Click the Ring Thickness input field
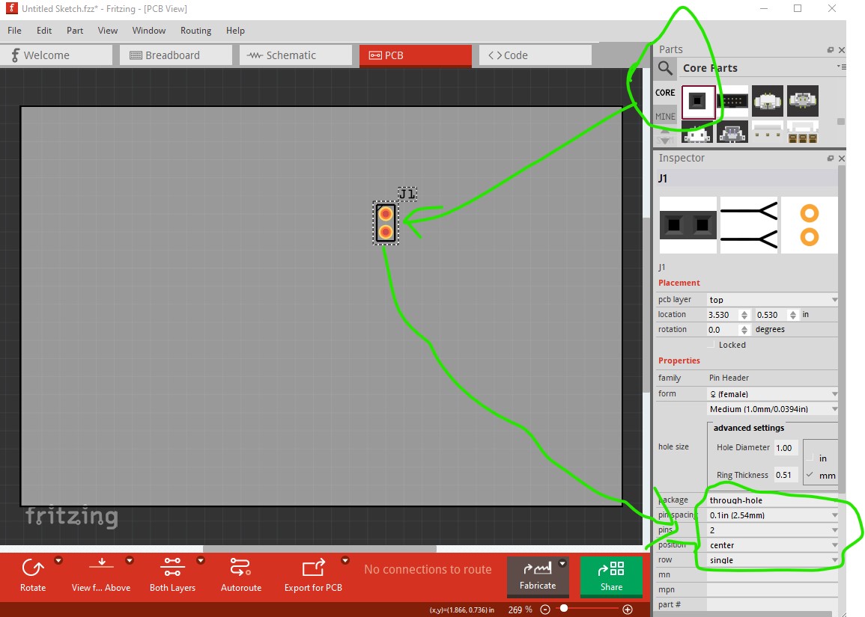The image size is (865, 617). 786,475
